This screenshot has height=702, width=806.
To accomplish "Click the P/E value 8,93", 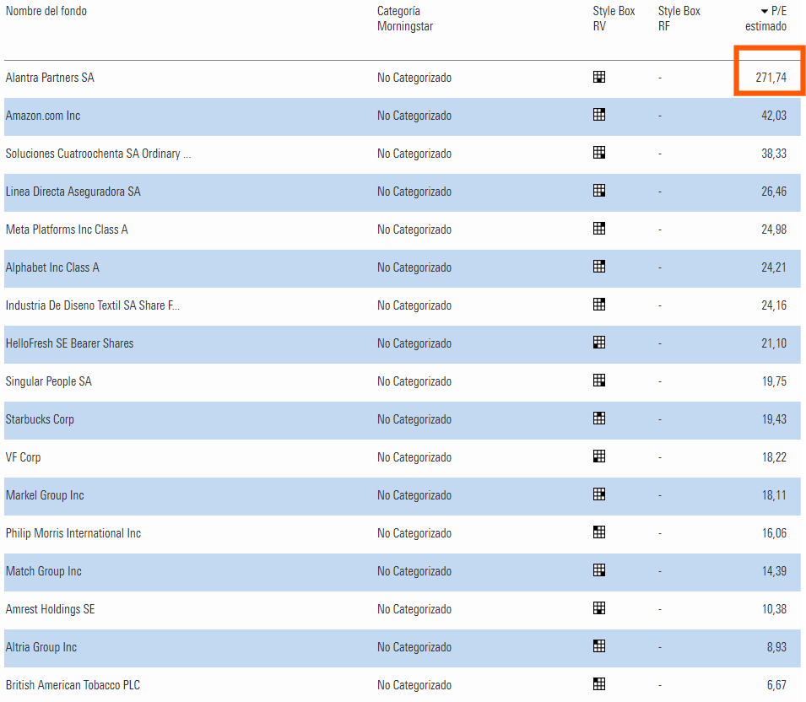I will [776, 648].
